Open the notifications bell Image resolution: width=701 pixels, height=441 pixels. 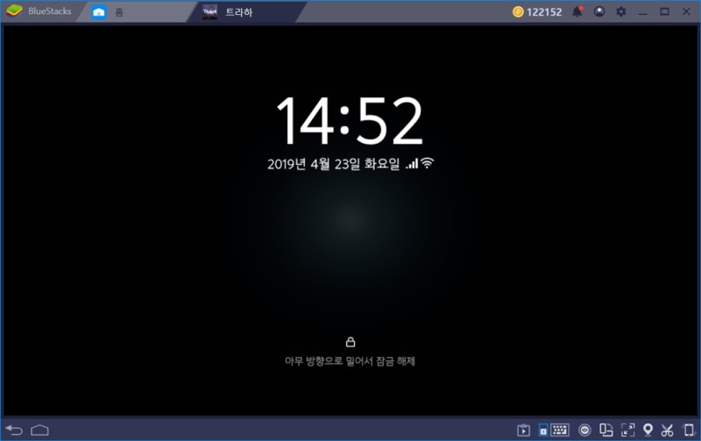coord(577,11)
